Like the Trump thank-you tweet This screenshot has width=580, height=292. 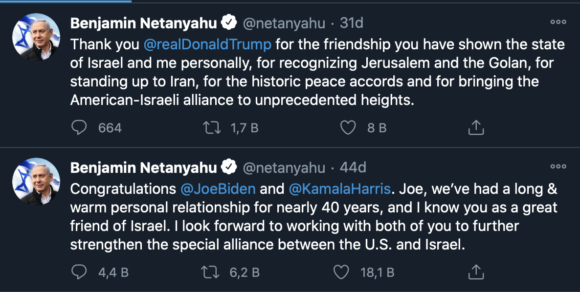(348, 128)
